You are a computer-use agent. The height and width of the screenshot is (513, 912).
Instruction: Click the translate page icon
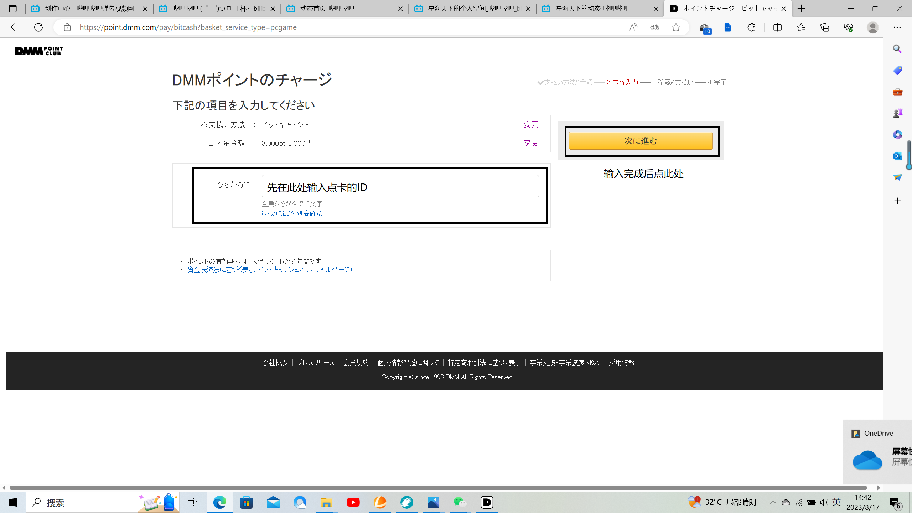(654, 27)
